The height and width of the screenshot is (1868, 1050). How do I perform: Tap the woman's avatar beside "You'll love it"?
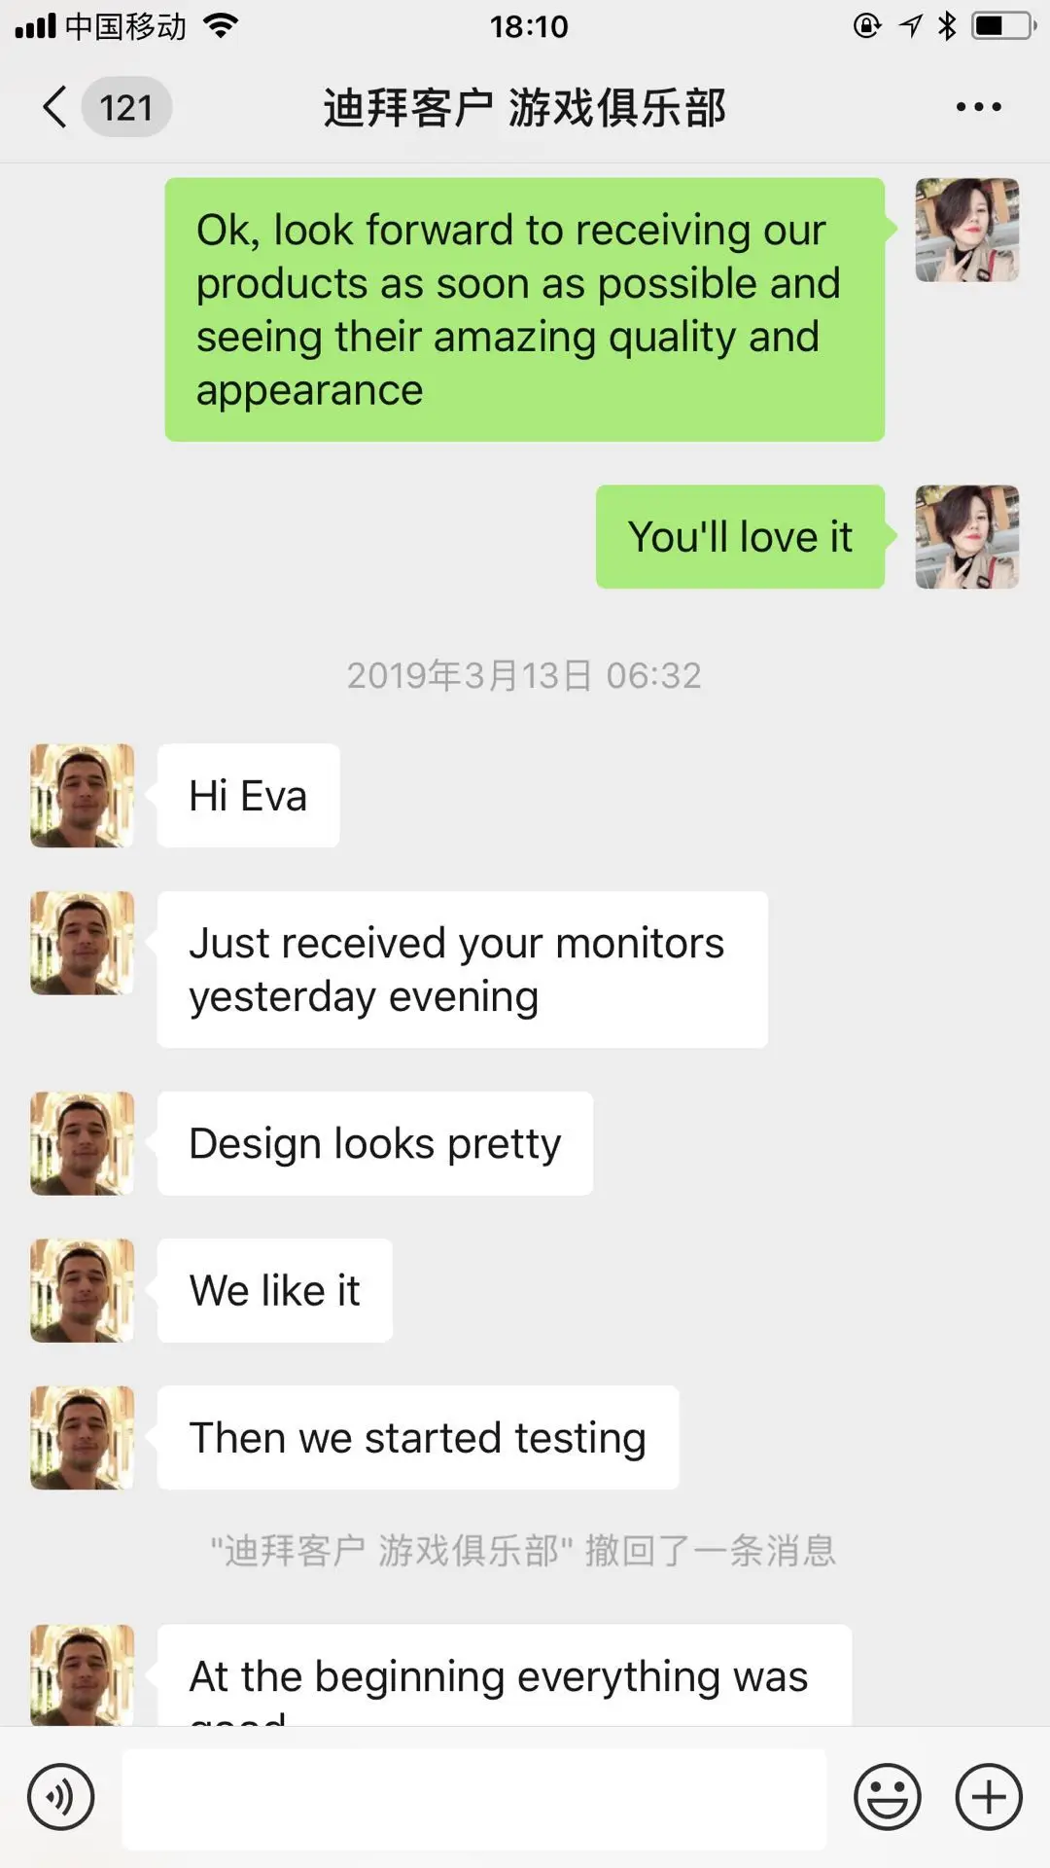tap(966, 536)
